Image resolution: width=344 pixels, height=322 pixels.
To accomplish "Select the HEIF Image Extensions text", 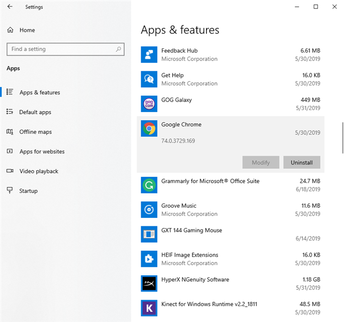I will (190, 255).
